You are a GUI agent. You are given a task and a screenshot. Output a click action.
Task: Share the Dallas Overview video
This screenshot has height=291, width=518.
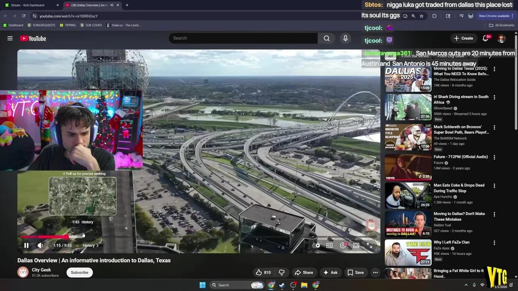pos(304,272)
